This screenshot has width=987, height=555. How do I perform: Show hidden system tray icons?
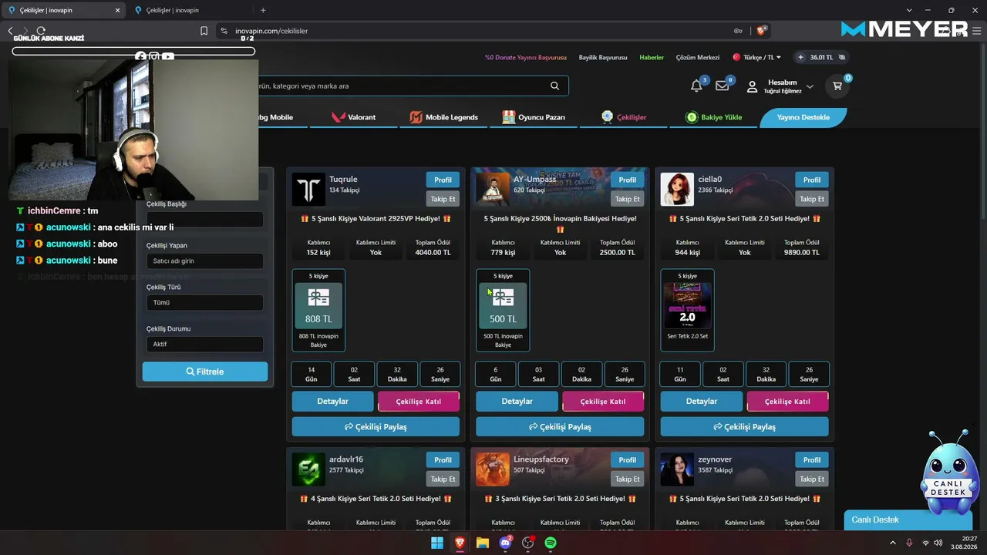[893, 543]
